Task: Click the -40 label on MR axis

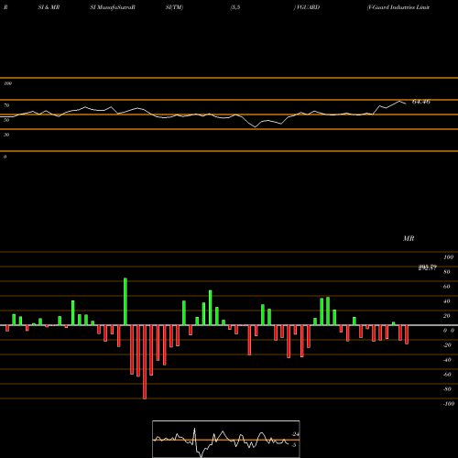Action: point(447,360)
